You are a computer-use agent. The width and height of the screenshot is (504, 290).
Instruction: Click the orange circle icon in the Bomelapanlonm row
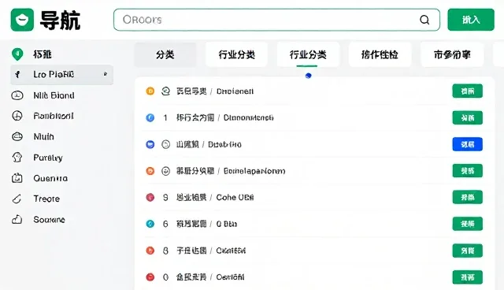pos(150,171)
